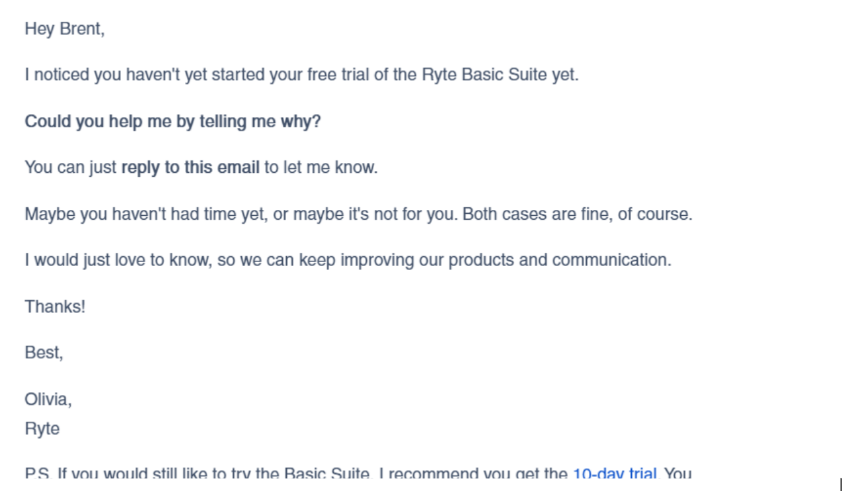The image size is (842, 491).
Task: Click the 'Ryte' signature line
Action: pos(42,429)
